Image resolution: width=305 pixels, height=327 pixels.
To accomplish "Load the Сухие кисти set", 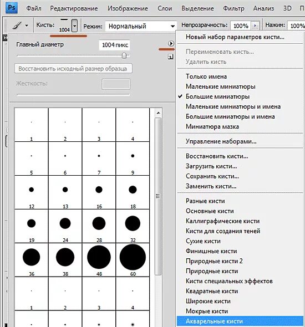I will [203, 241].
